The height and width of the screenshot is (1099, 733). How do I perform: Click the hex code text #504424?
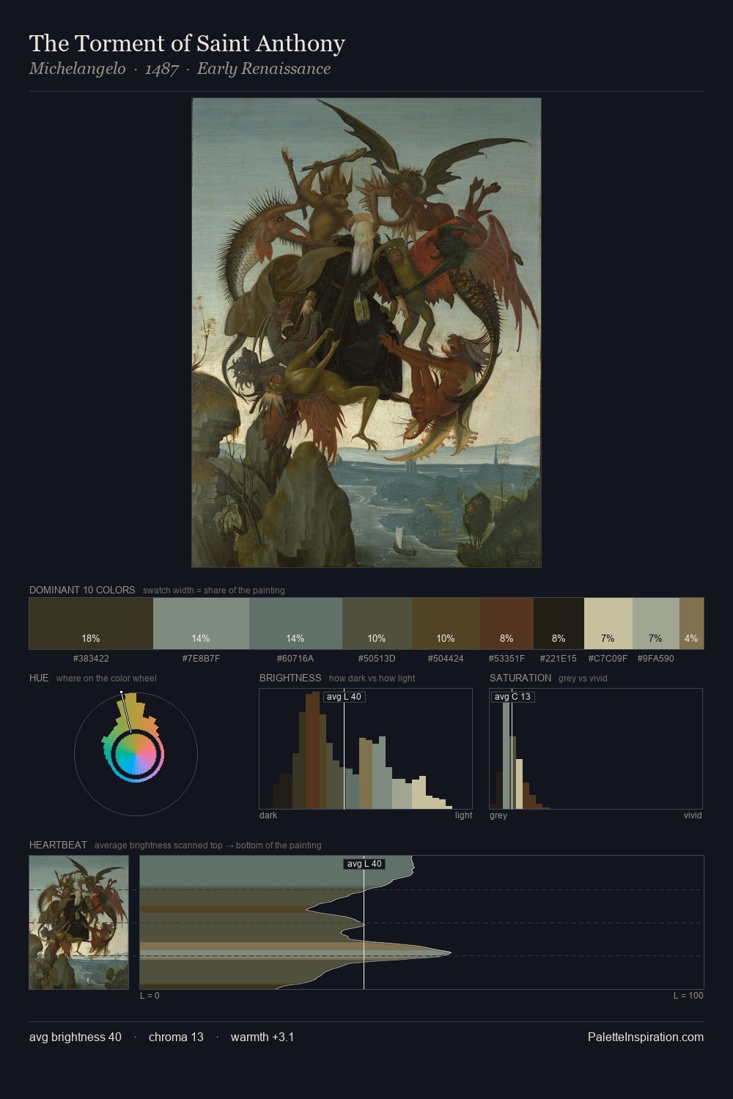pos(446,659)
